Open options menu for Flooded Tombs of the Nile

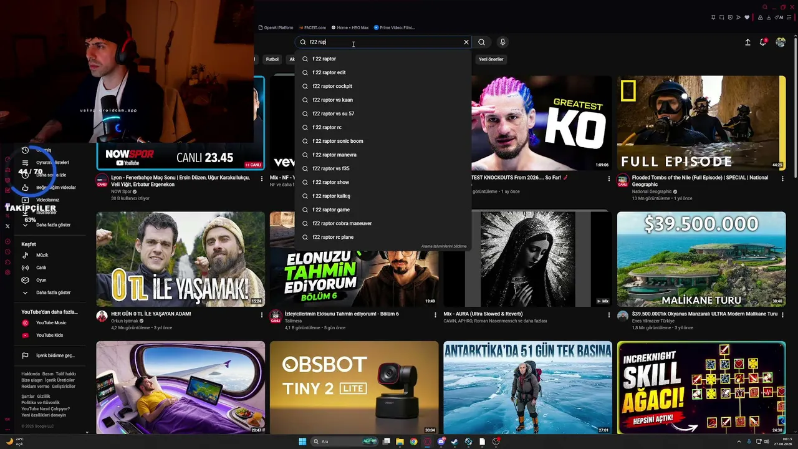[782, 179]
